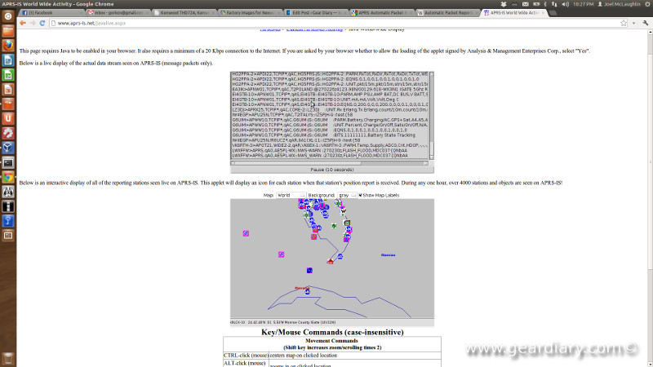Switch to the Factory Images for Nexus tab

point(249,13)
